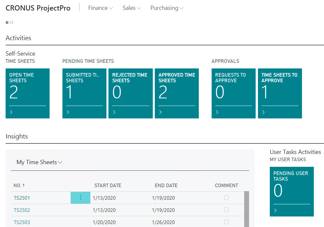
Task: Open the Approved Time Sheets cue arrow
Action: 160,112
